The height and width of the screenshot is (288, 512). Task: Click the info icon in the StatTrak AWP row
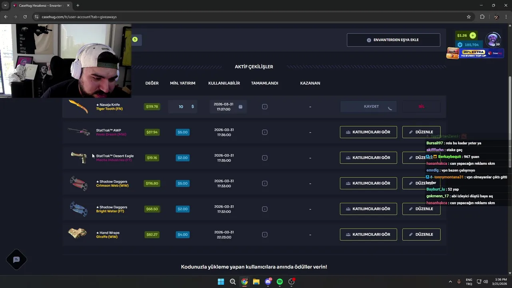coord(264,132)
